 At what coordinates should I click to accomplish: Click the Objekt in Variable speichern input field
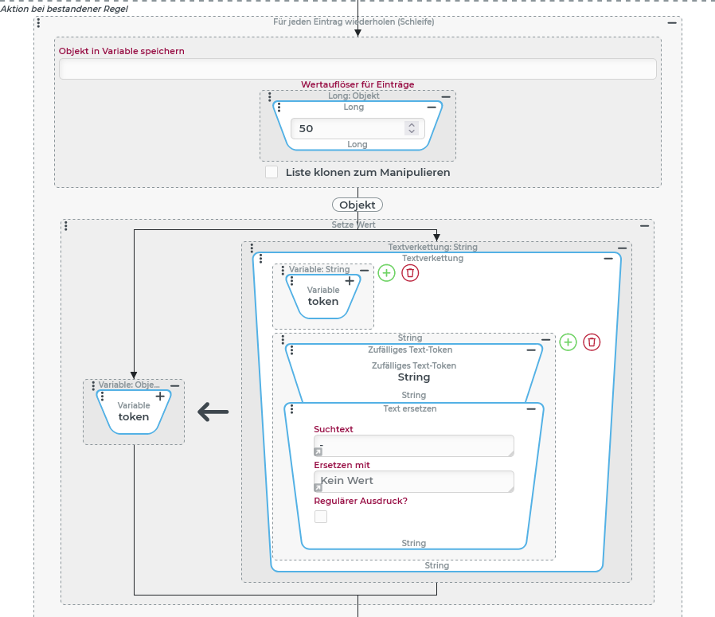(357, 69)
